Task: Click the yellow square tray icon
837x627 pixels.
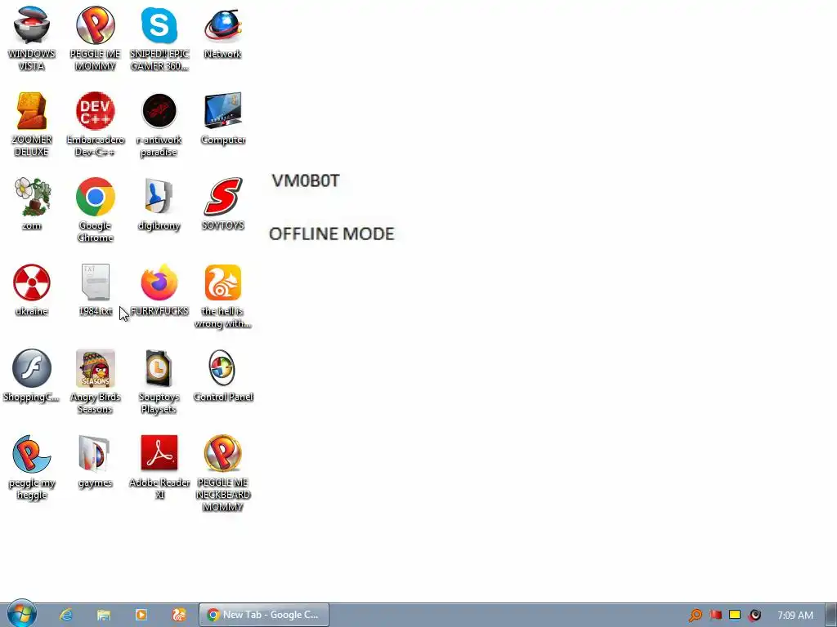Action: coord(735,615)
